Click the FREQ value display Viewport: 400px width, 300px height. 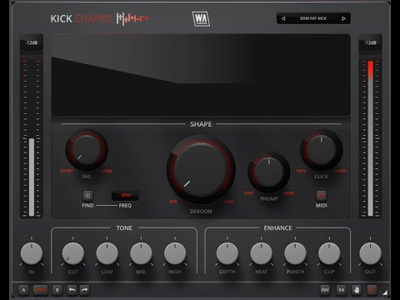125,195
